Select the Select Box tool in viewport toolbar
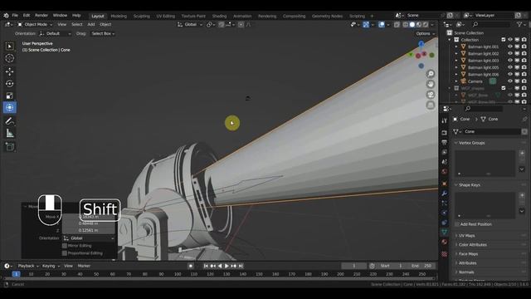This screenshot has height=299, width=531. click(x=9, y=47)
